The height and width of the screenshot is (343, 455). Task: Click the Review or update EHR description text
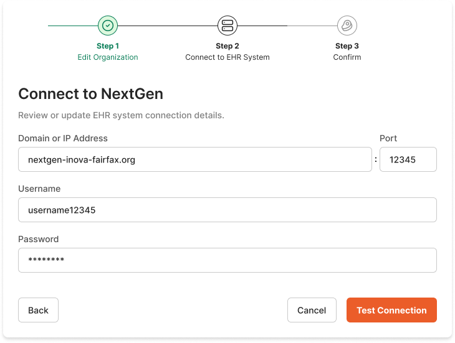click(121, 115)
